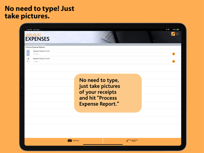Tap the battery indicator in the status bar
The width and height of the screenshot is (204, 153).
point(178,30)
